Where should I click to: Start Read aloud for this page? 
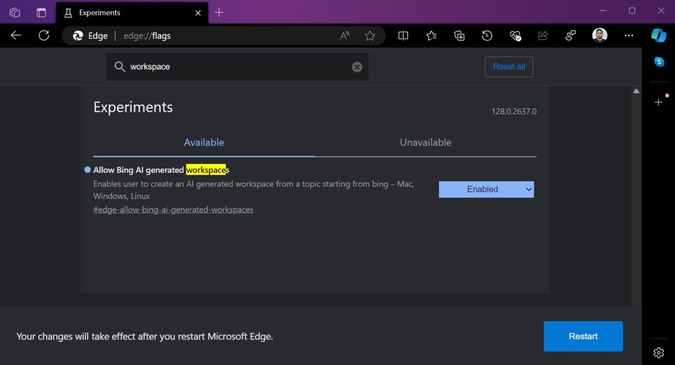coord(345,36)
